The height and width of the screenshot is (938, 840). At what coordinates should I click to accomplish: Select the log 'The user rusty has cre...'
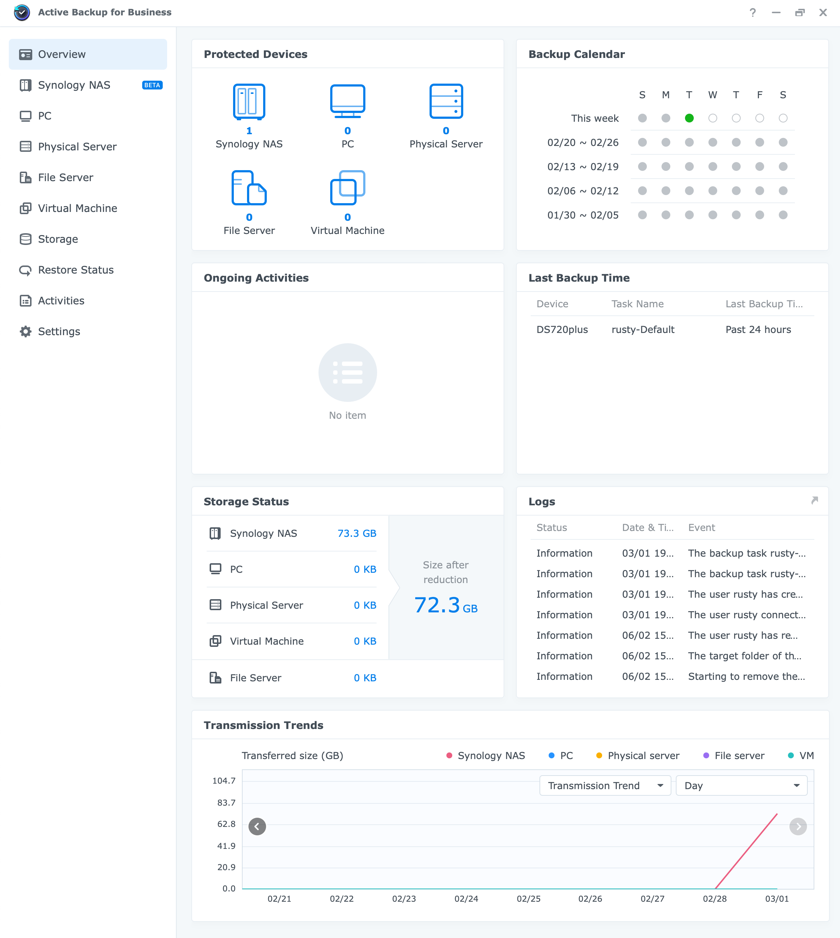(672, 594)
